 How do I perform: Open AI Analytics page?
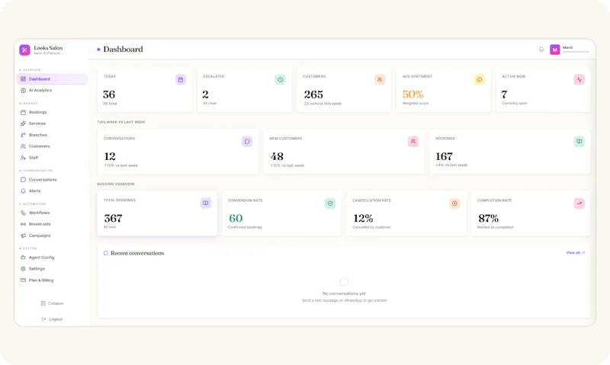52,90
